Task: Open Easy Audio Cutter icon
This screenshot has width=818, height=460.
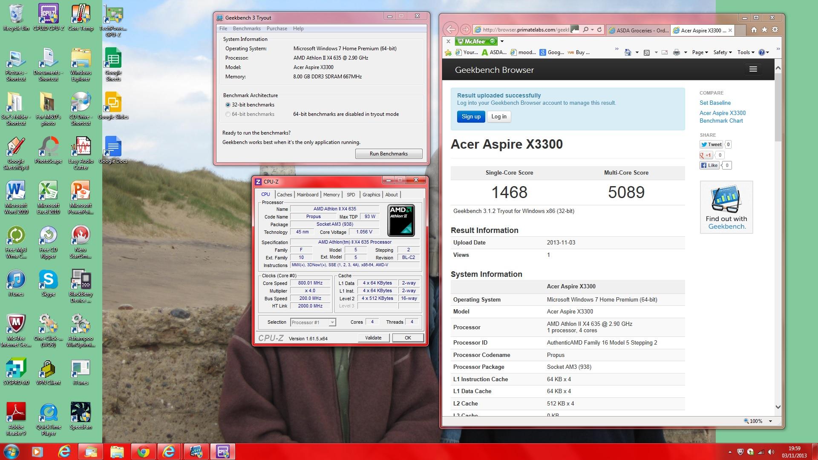Action: click(x=81, y=153)
